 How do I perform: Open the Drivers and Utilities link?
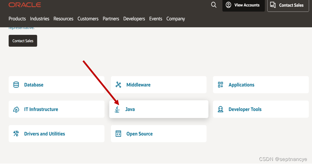point(57,134)
